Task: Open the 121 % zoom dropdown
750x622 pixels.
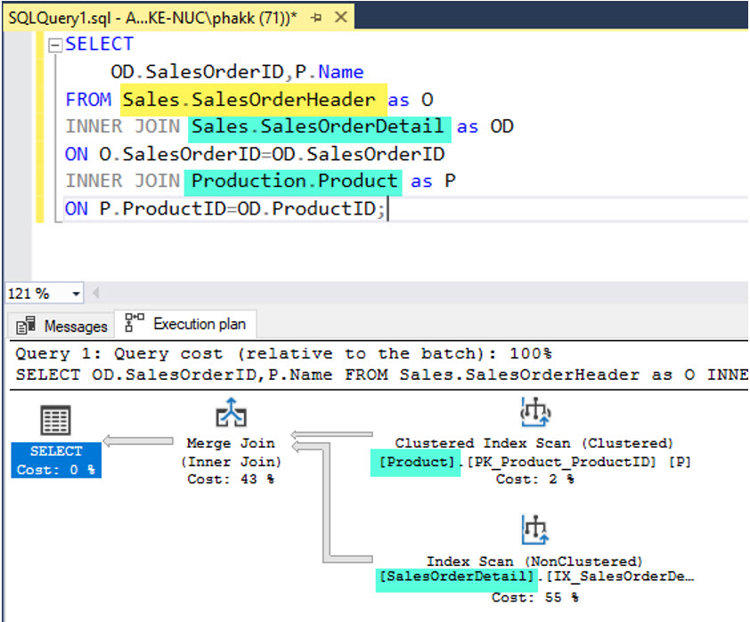Action: click(x=75, y=294)
